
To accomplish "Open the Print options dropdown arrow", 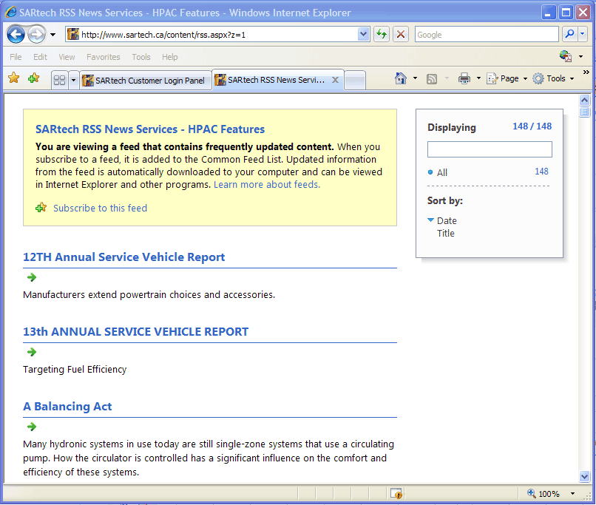I will (478, 78).
